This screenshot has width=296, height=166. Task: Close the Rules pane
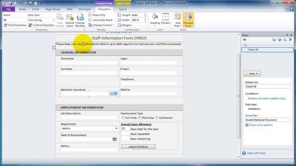tap(291, 35)
